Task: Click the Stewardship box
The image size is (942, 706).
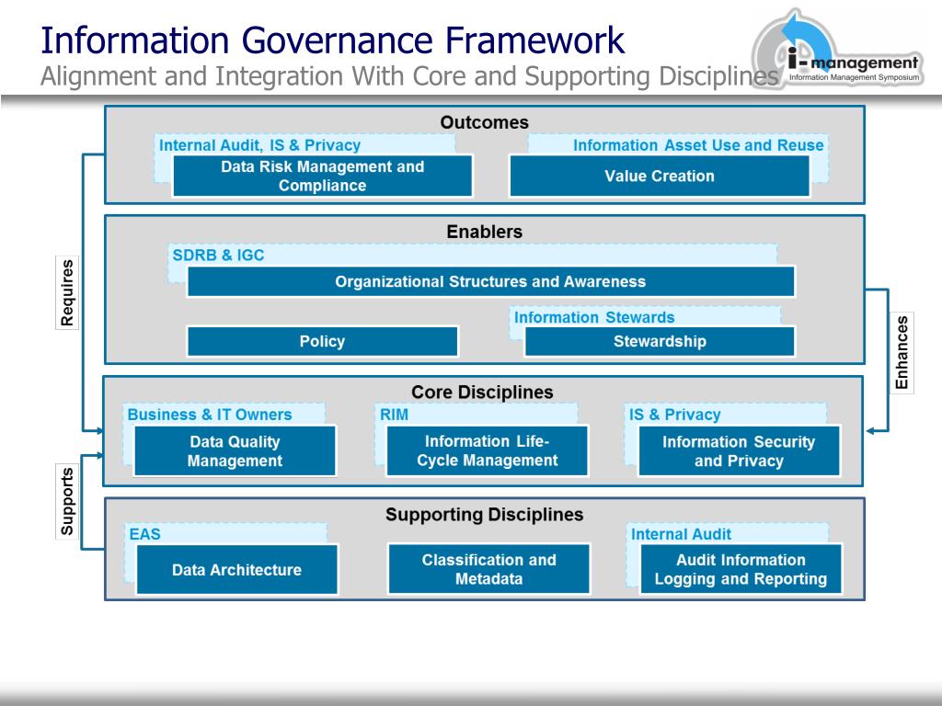Action: click(660, 342)
